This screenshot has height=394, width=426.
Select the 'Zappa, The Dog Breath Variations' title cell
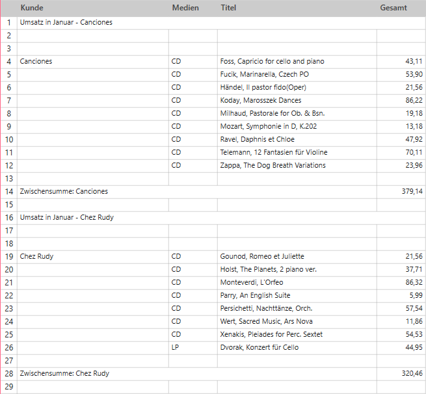[273, 166]
